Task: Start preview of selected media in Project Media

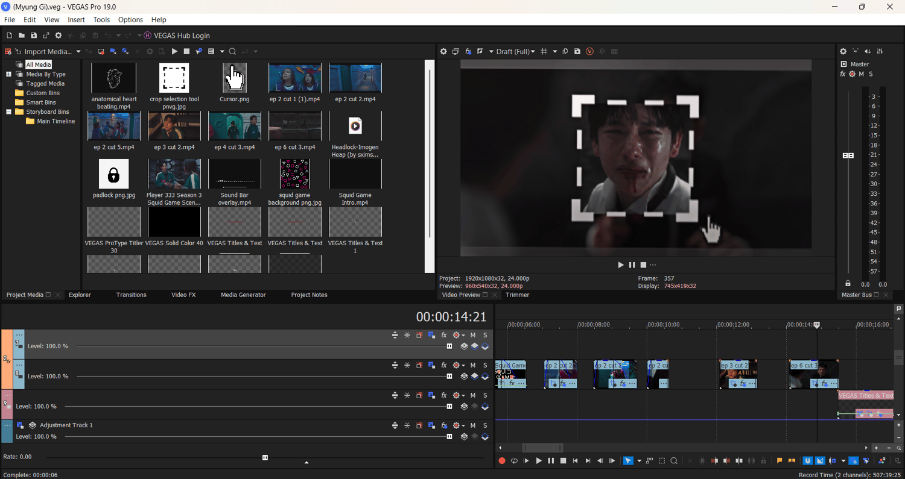Action: 174,52
